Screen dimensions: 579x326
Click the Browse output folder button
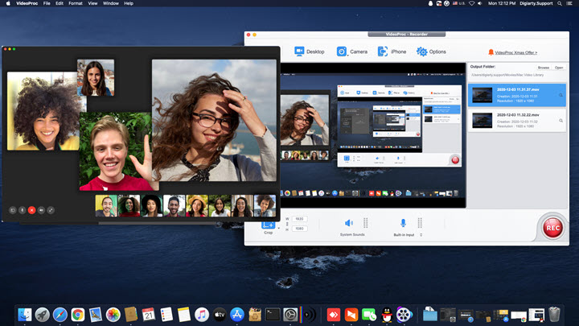544,68
